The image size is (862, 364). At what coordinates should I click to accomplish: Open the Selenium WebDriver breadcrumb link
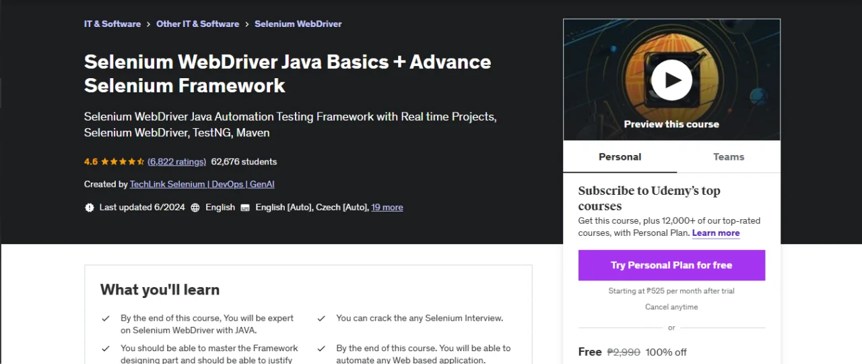(x=298, y=24)
